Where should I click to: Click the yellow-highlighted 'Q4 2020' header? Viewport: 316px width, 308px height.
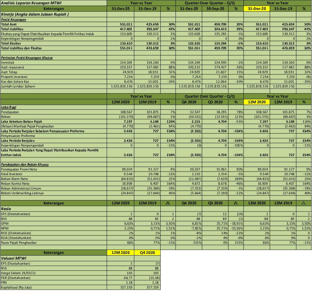click(x=147, y=253)
